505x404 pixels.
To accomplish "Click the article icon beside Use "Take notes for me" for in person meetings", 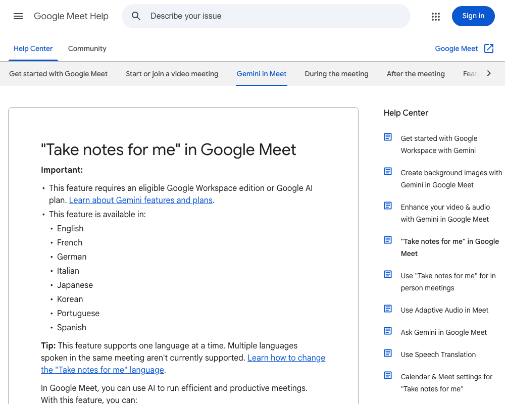I will [x=388, y=274].
